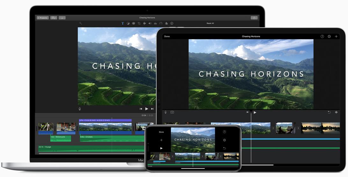Play the movie on the iPad
Image resolution: width=348 pixels, height=177 pixels.
click(x=255, y=112)
